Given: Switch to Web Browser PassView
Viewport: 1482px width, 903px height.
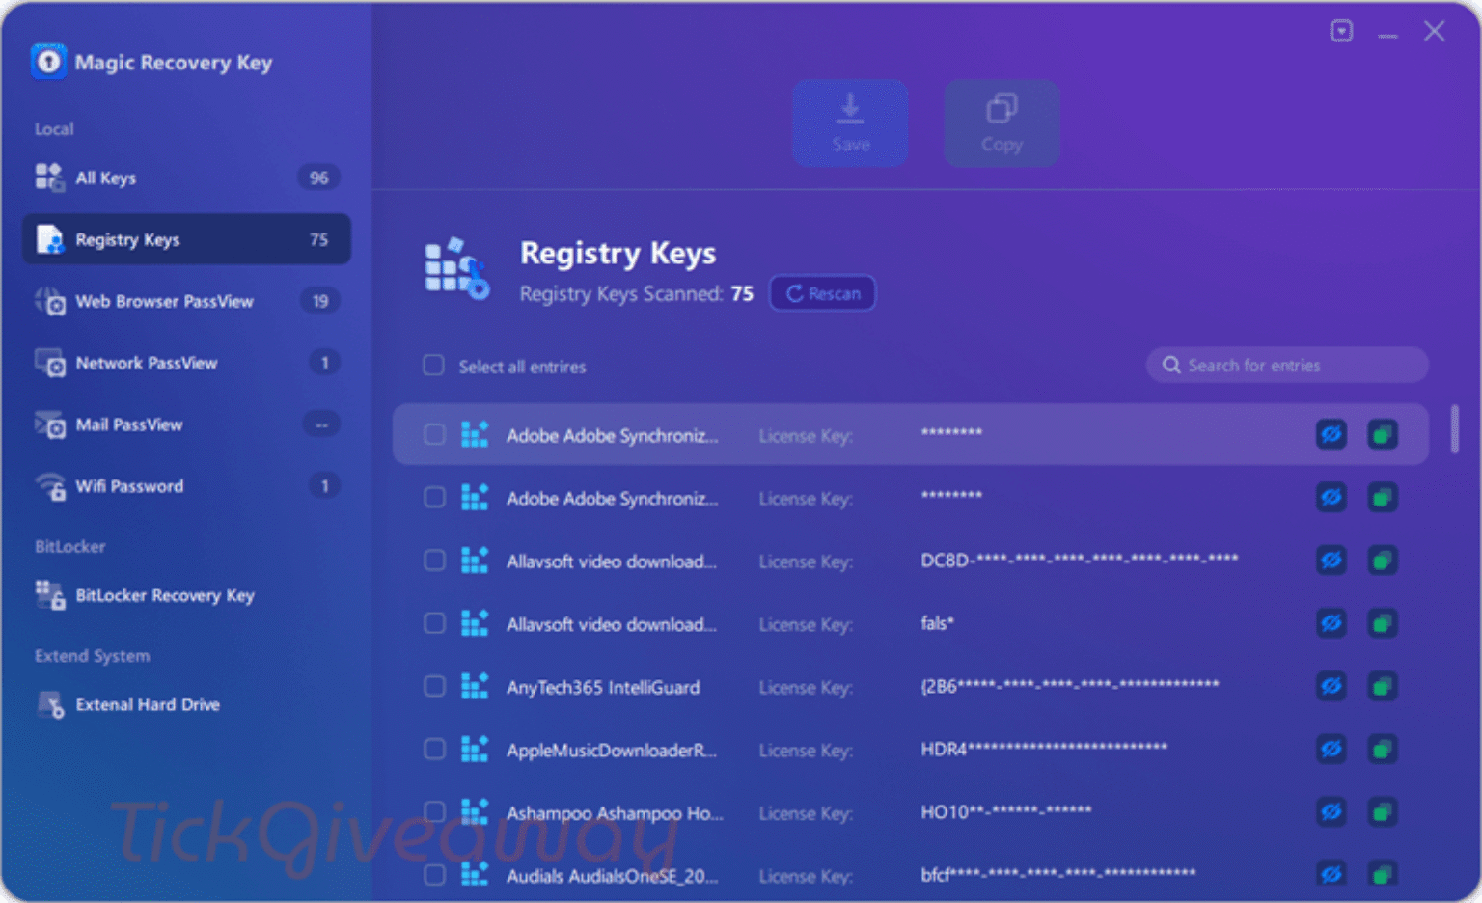Looking at the screenshot, I should 186,301.
